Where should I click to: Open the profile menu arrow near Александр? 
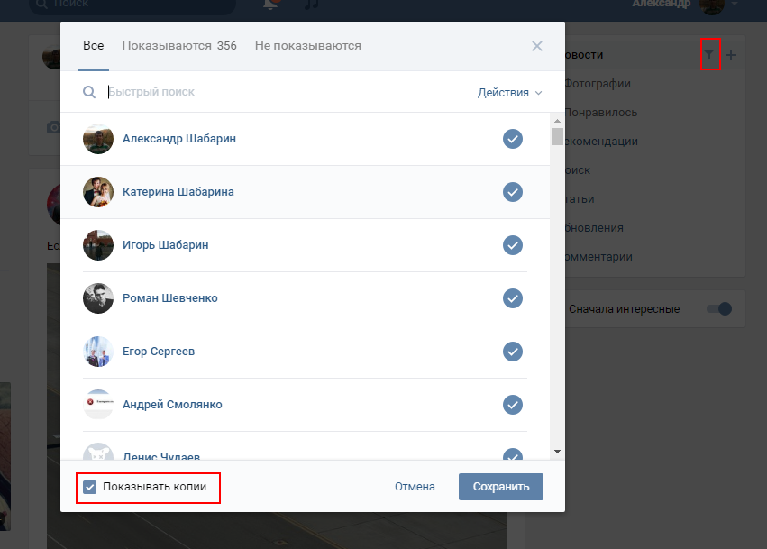click(735, 5)
